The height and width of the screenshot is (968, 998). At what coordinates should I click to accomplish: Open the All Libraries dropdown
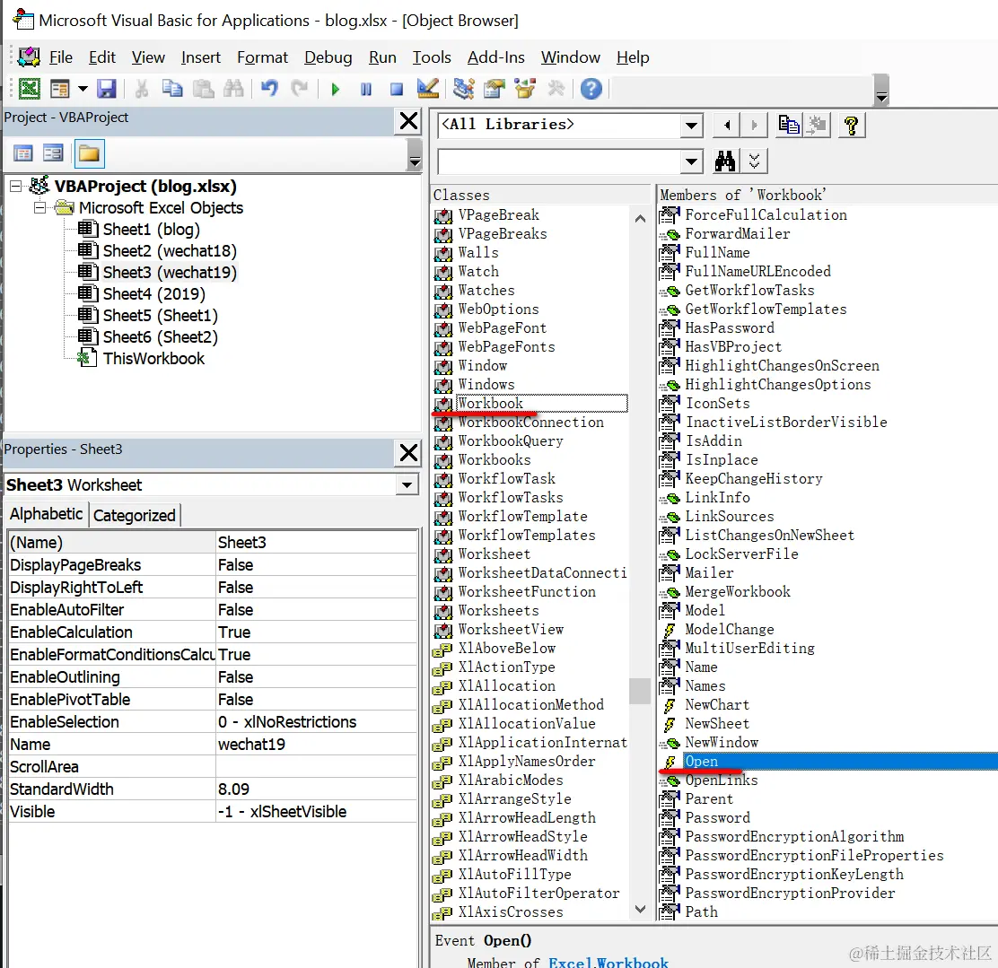click(x=690, y=126)
